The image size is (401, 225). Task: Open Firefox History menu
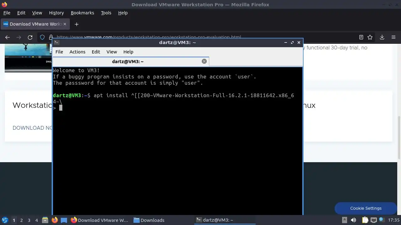point(56,13)
